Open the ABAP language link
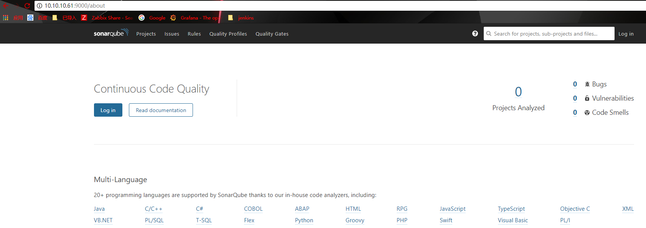The image size is (646, 228). point(302,209)
